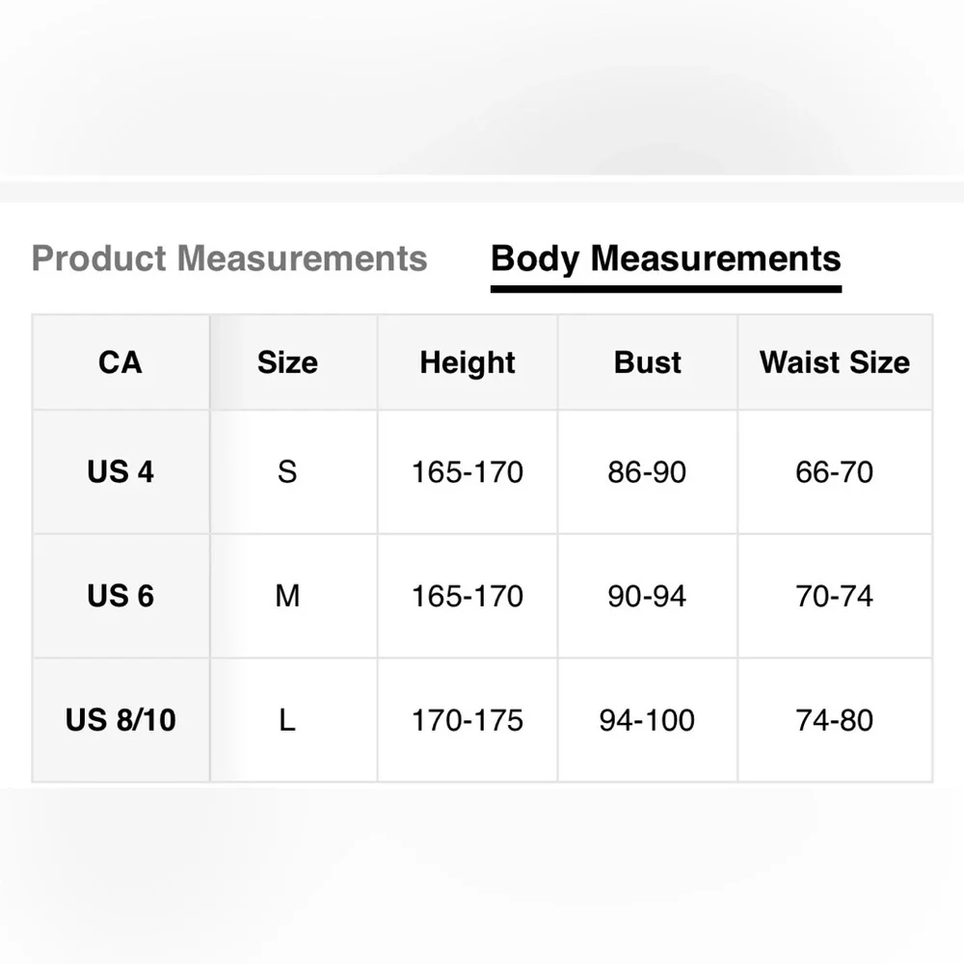This screenshot has height=964, width=964.
Task: Click the Bust column header
Action: (x=648, y=362)
